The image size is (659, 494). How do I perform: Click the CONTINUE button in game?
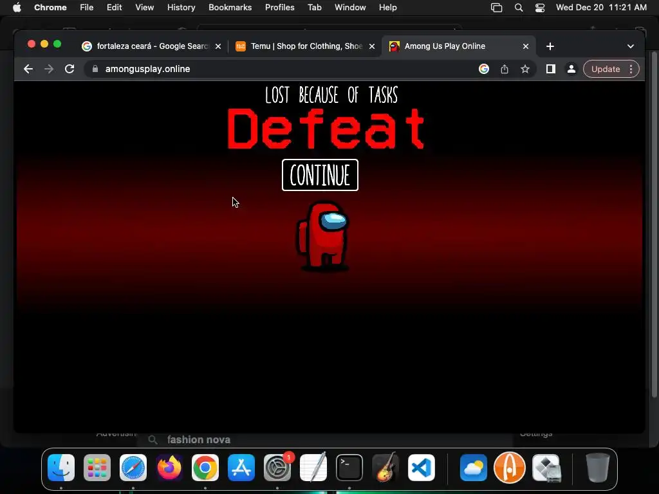[x=320, y=175]
